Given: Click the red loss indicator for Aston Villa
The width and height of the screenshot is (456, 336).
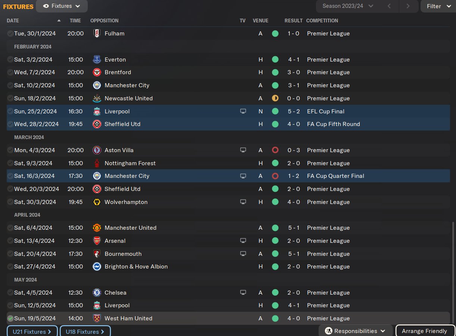Looking at the screenshot, I should pos(275,150).
